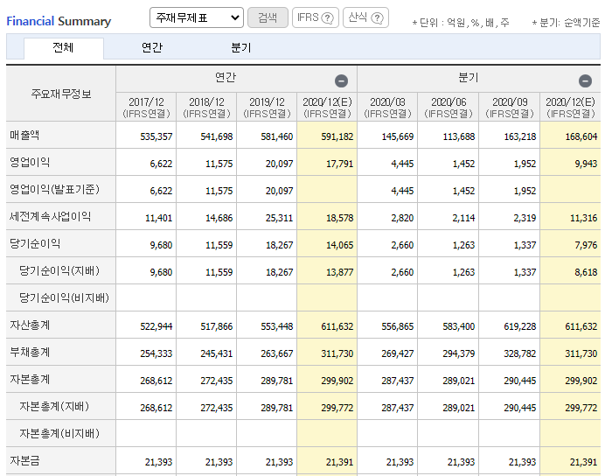Click the 2018/12 annual column header
This screenshot has width=605, height=476.
206,108
